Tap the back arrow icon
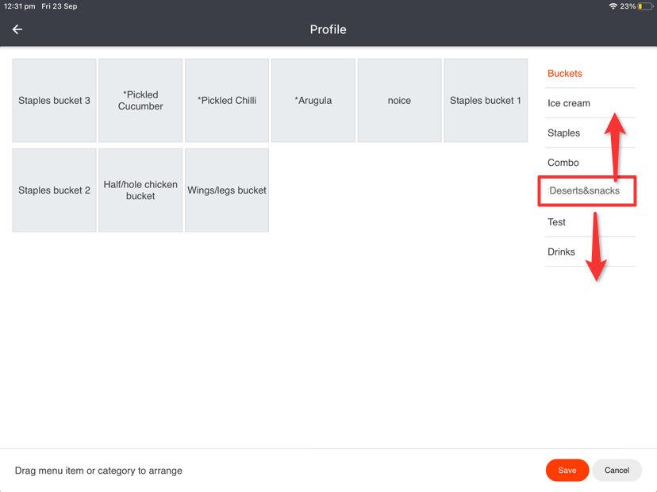The width and height of the screenshot is (657, 492). tap(17, 29)
